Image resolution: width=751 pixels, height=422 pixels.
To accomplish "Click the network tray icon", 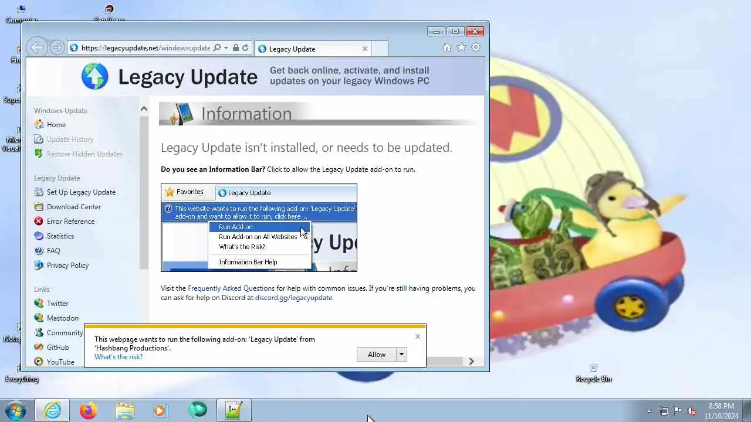I will [664, 411].
